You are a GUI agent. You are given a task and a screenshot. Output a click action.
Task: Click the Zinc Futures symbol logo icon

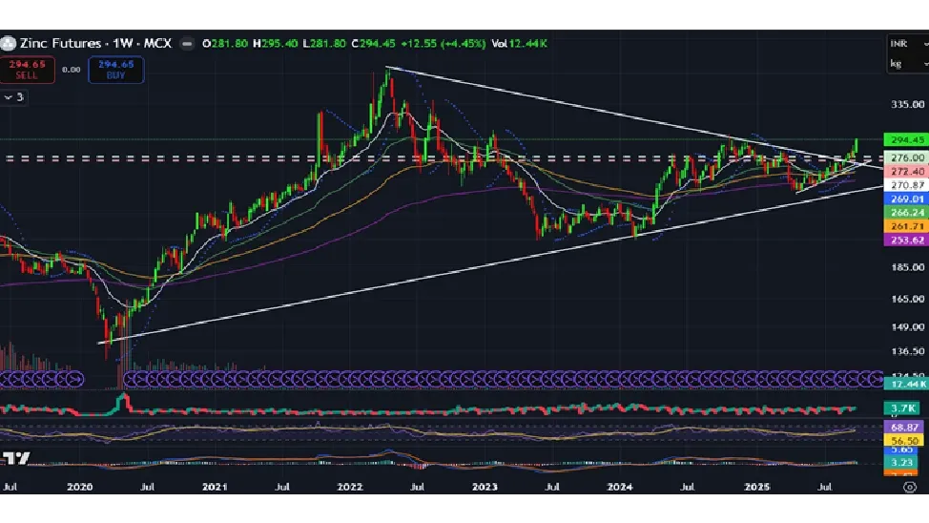pos(9,43)
